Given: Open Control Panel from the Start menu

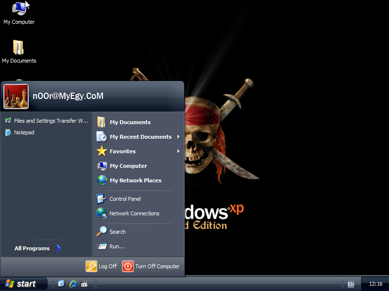Looking at the screenshot, I should (x=125, y=199).
